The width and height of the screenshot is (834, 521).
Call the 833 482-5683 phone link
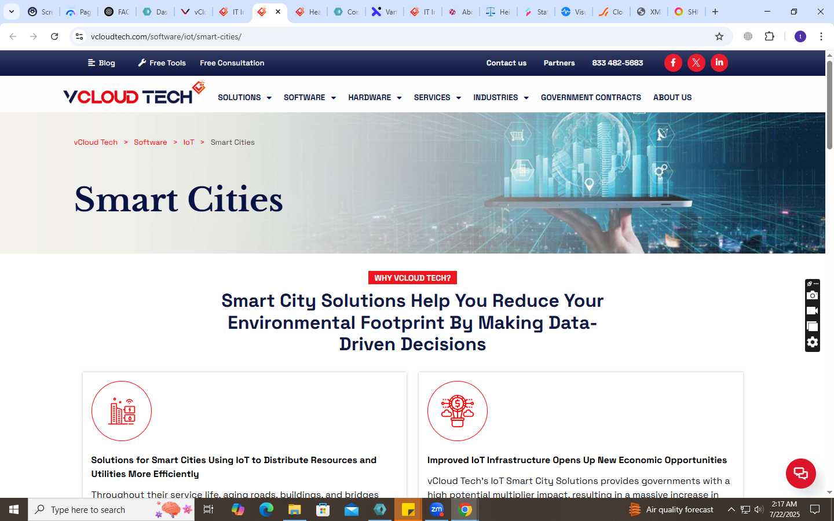617,63
